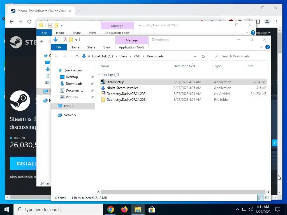Click the Geometry.Dash file folder icon
Screen dimensions: 287x215
point(103,99)
